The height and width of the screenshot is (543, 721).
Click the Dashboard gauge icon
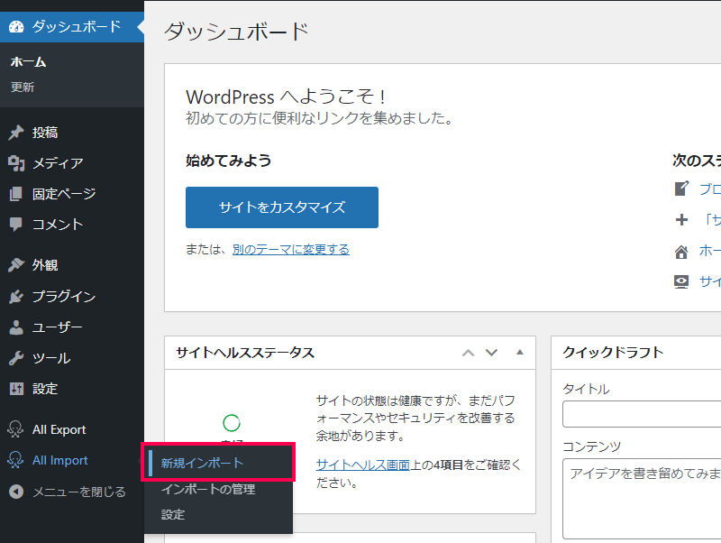(x=16, y=27)
